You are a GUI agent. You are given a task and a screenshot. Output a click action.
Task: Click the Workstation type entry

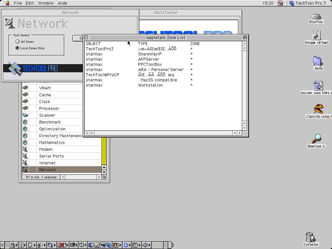pyautogui.click(x=150, y=85)
